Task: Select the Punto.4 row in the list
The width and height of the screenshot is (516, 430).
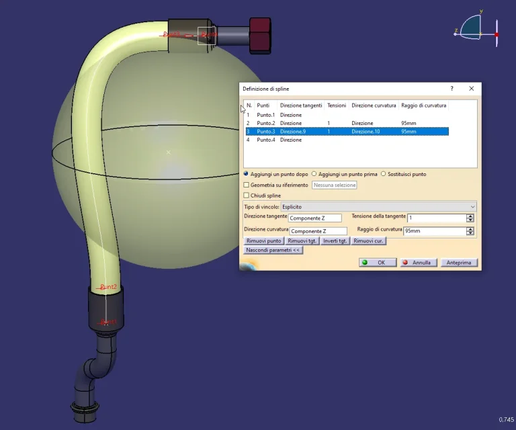Action: pos(347,140)
